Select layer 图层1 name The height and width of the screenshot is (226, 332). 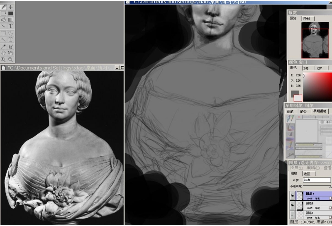coord(310,213)
